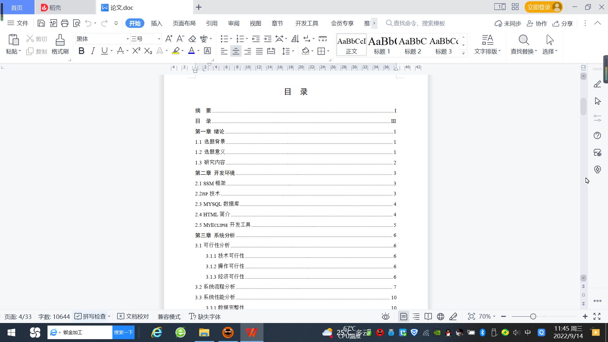Click the superscript X² icon
Viewport: 608px width, 342px height.
coord(136,51)
